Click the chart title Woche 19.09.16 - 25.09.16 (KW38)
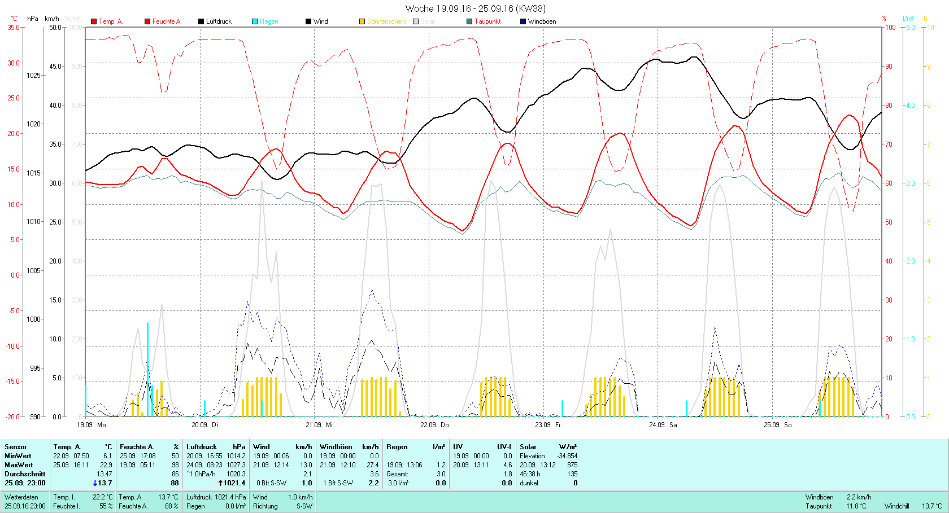This screenshot has height=513, width=949. 476,8
